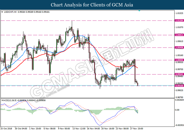This screenshot has width=184, height=131.
Task: Click the MACD 0.00 axis level
Action: (177, 110)
